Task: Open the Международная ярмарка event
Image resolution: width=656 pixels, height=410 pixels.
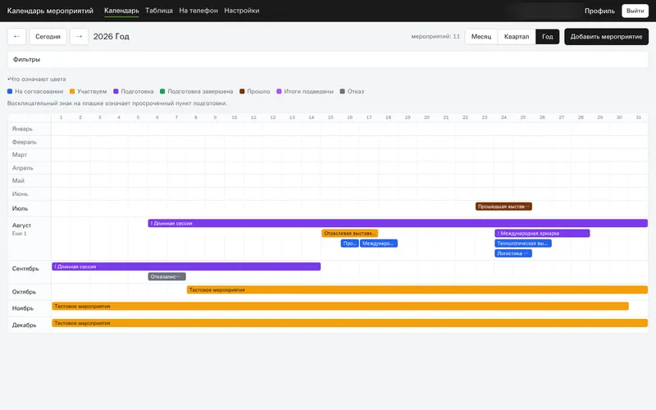Action: pyautogui.click(x=542, y=234)
